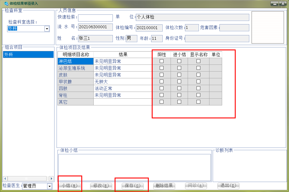Viewport: 289px width, 192px height.
Task: Tick 阳性 checkbox in 四肢 row
Action: (161, 88)
